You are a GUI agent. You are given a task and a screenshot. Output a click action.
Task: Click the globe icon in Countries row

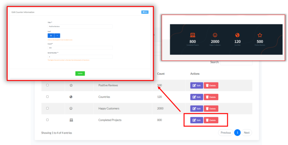pos(71,97)
